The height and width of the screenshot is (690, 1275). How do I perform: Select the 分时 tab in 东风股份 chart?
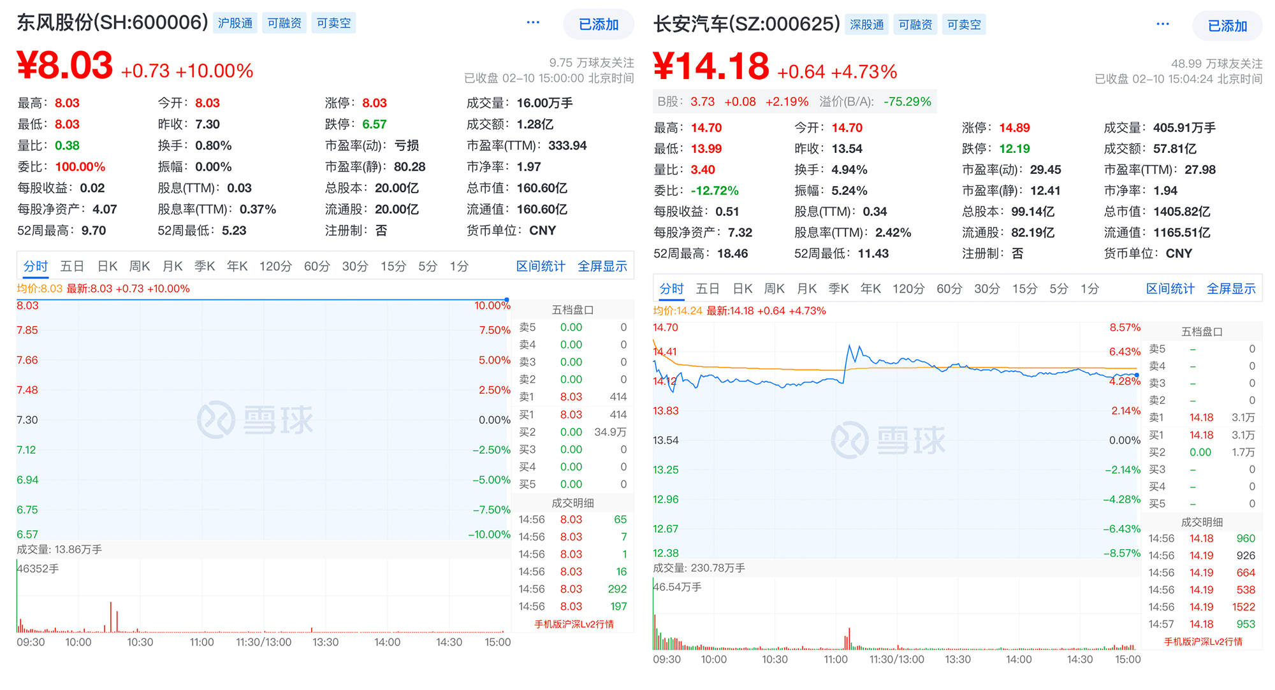coord(36,266)
